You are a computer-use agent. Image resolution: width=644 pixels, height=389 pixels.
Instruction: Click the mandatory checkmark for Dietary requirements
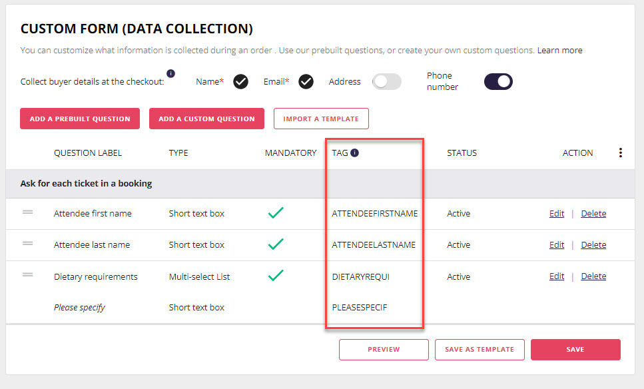coord(276,275)
